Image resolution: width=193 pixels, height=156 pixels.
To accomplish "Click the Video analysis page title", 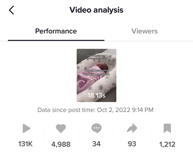I will point(96,10).
